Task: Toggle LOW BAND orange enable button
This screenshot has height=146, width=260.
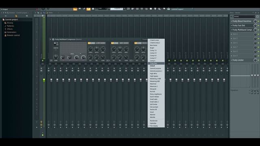Action: point(89,43)
